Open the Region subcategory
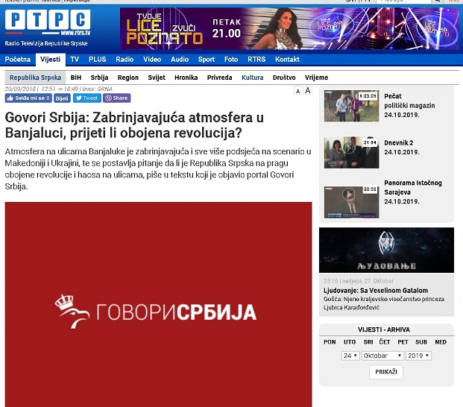463x407 pixels. [x=128, y=78]
